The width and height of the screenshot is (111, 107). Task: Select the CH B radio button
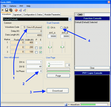(61, 28)
